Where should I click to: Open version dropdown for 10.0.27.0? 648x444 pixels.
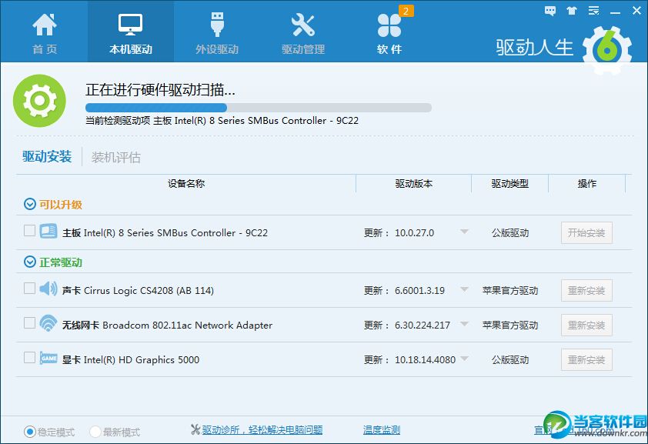click(x=465, y=232)
